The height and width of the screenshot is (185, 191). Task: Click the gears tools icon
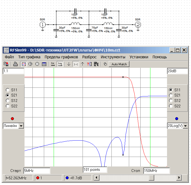click(96, 64)
